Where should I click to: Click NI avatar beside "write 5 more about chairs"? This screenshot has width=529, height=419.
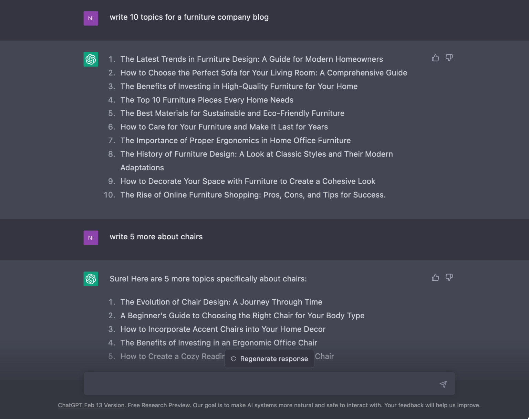point(91,238)
